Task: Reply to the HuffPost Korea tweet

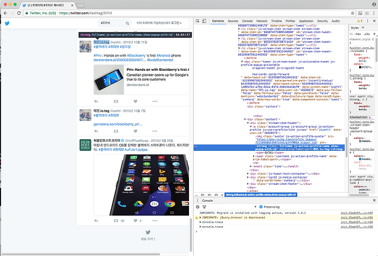Action: [96, 220]
